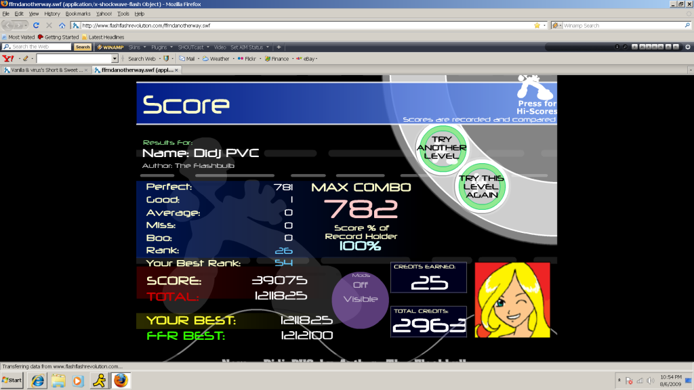Open Yahoo Mail from the toolbar
The width and height of the screenshot is (694, 390).
pos(186,59)
